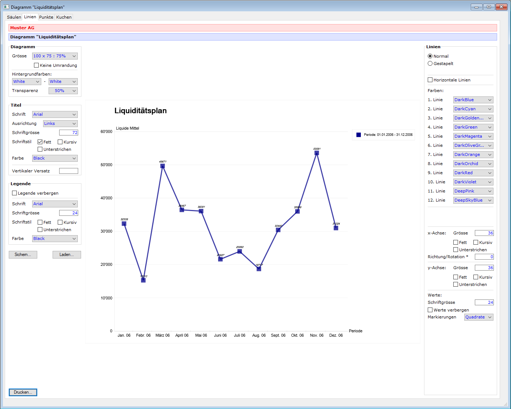Click the diagram window icon in title bar

pyautogui.click(x=6, y=7)
